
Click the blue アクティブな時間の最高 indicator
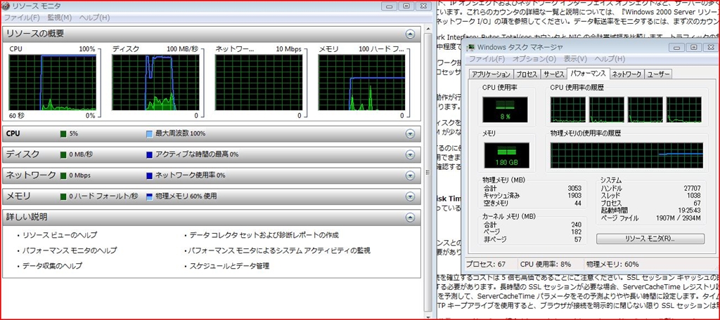coord(149,154)
